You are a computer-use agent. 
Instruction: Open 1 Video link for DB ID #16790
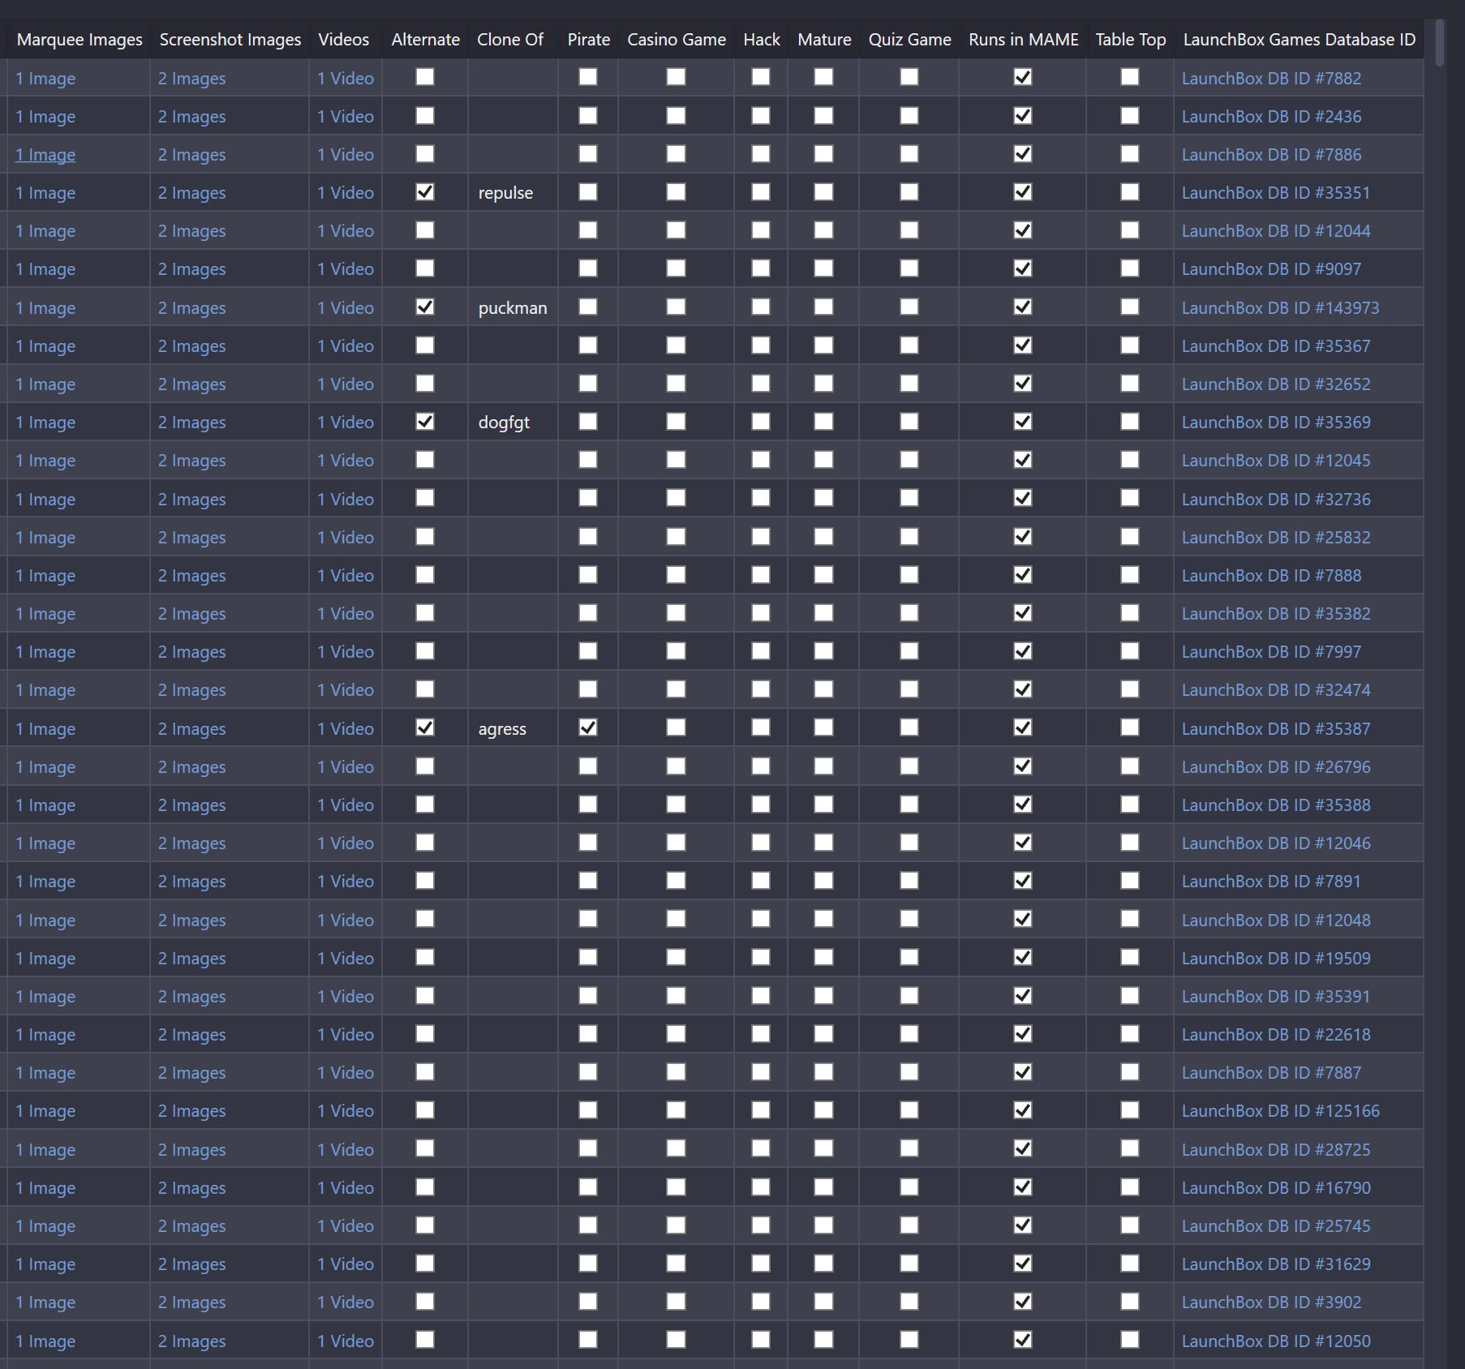point(346,1188)
